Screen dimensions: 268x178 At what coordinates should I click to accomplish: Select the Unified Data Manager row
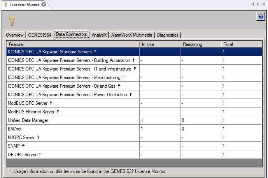coord(73,120)
